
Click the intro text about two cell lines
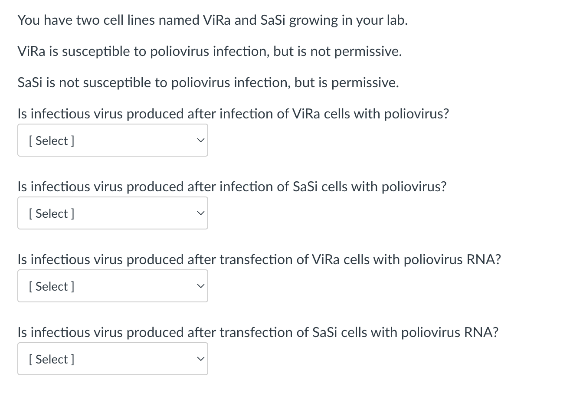(x=212, y=20)
